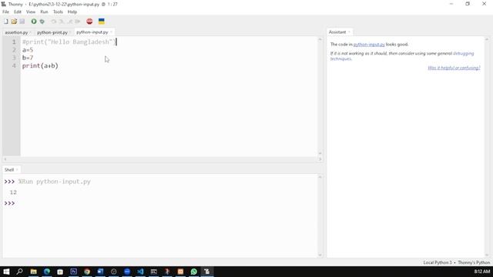Open Windows taskbar search
Image resolution: width=493 pixels, height=277 pixels.
coord(19,272)
